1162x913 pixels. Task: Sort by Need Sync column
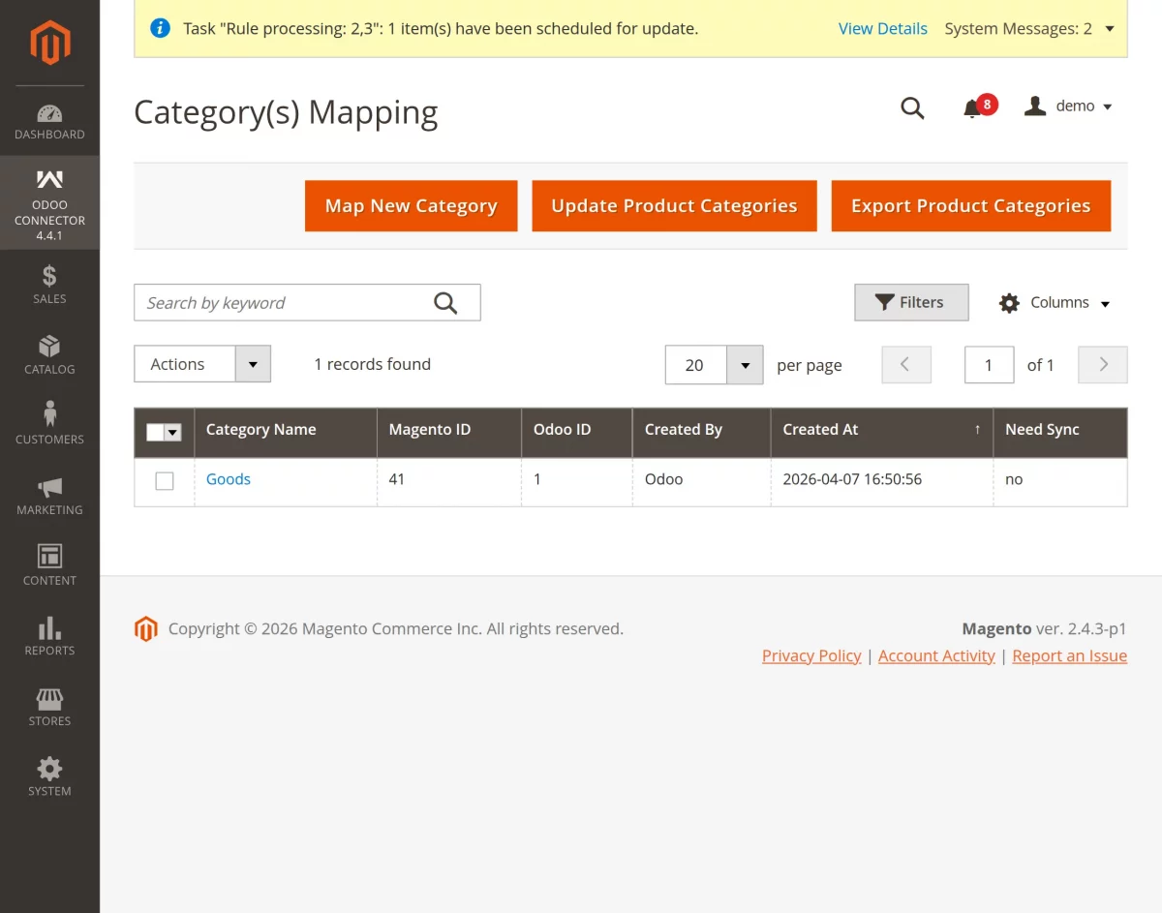[x=1060, y=433]
